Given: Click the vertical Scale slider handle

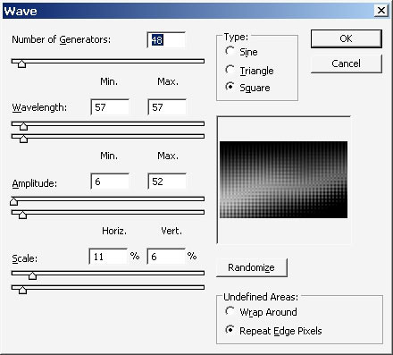Looking at the screenshot, I should click(x=22, y=290).
